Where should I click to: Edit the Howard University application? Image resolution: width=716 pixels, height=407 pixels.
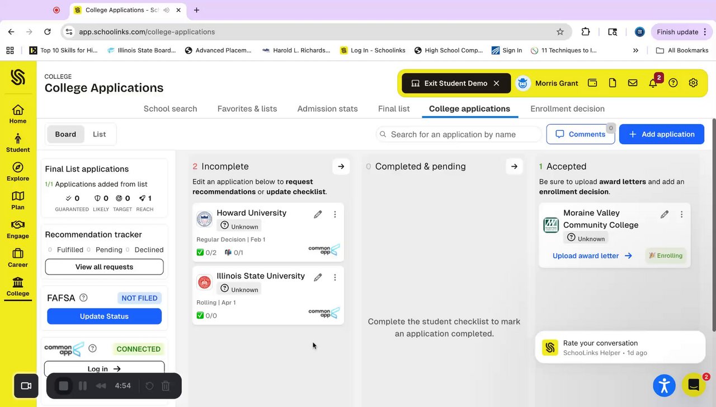tap(318, 214)
